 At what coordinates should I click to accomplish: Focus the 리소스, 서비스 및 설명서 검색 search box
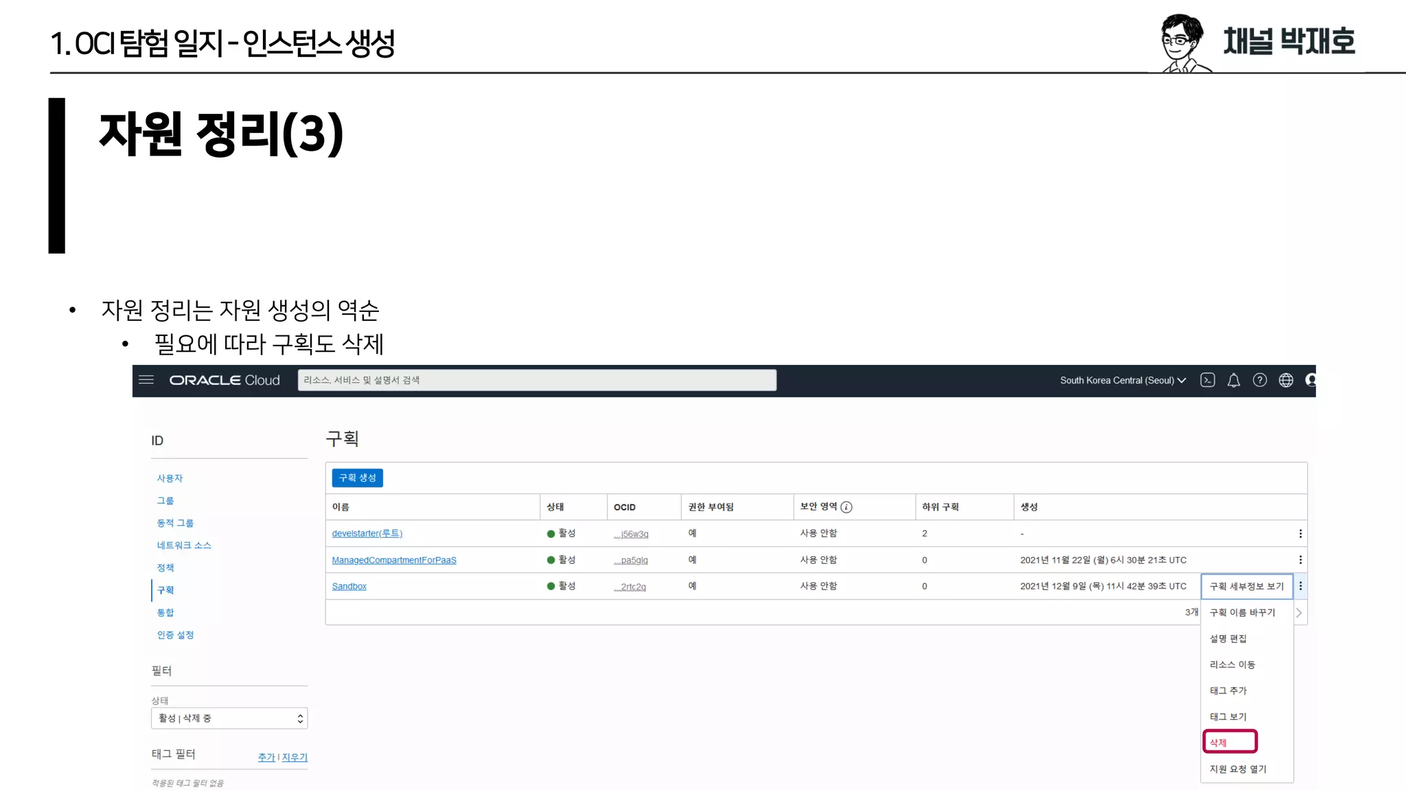pyautogui.click(x=537, y=380)
